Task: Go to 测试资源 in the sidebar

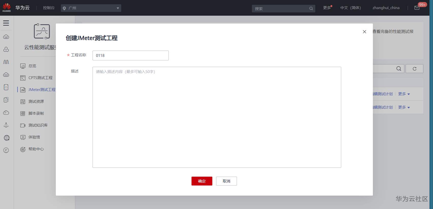Action: click(x=36, y=102)
